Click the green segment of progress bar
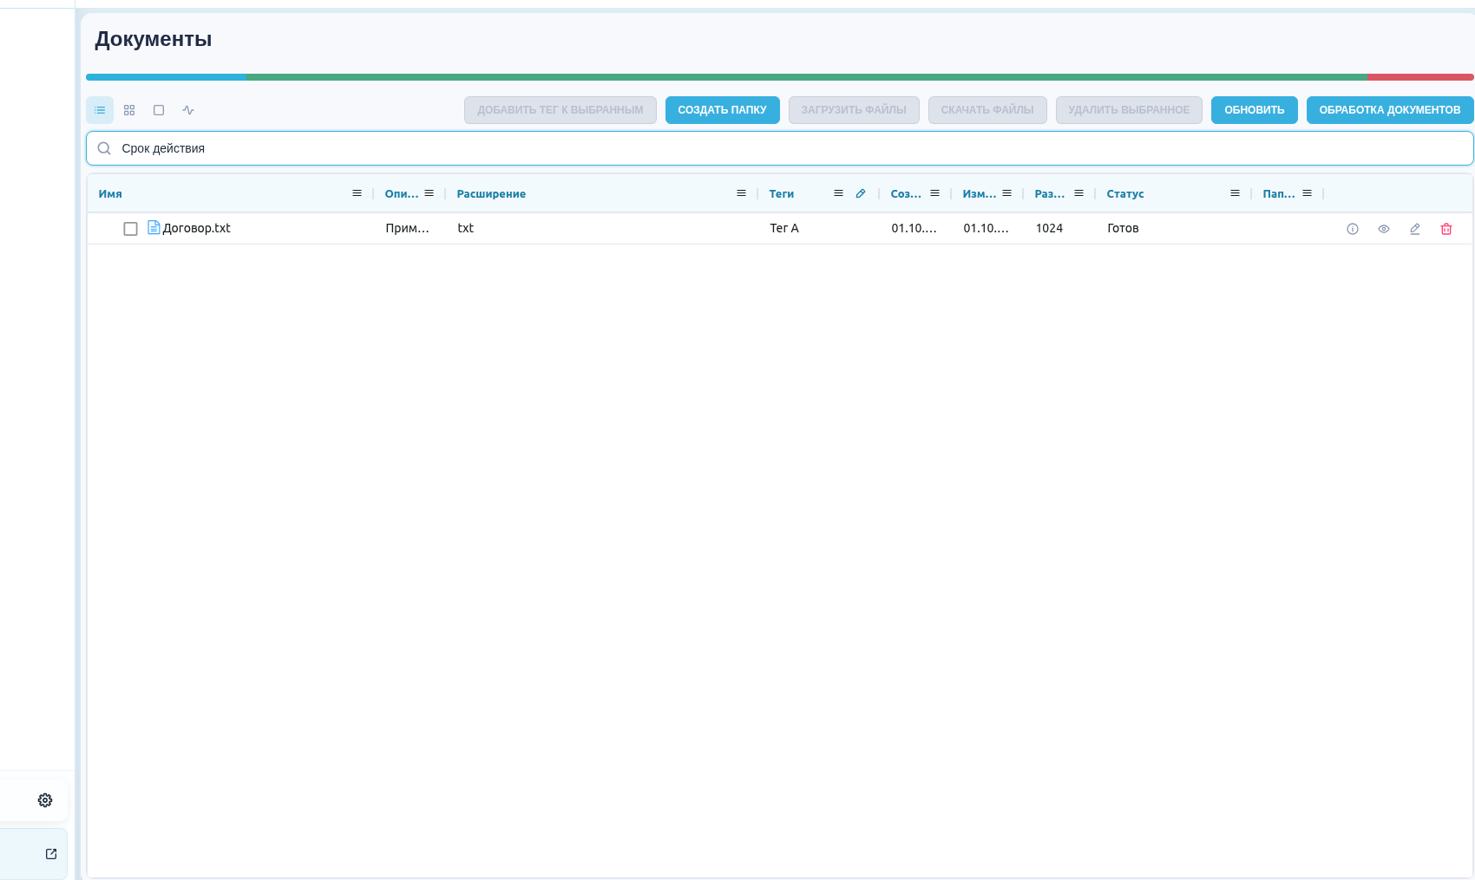Image resolution: width=1475 pixels, height=880 pixels. (x=806, y=77)
